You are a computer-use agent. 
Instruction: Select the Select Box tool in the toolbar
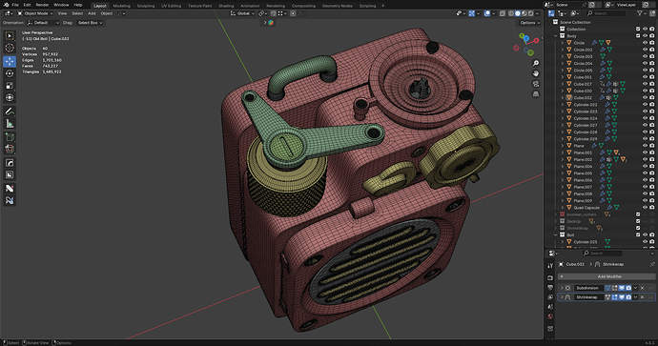click(x=10, y=36)
